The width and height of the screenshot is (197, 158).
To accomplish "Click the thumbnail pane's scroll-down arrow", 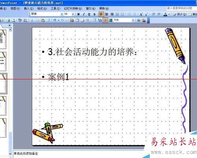I will click(x=10, y=154).
